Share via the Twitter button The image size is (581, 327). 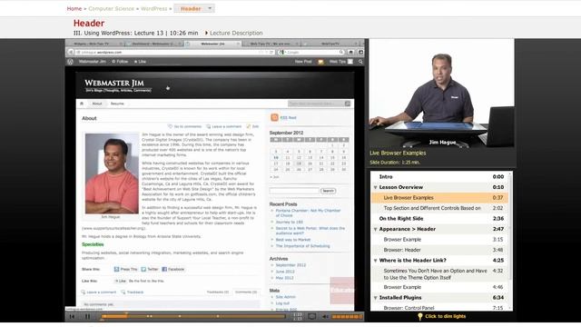point(150,269)
